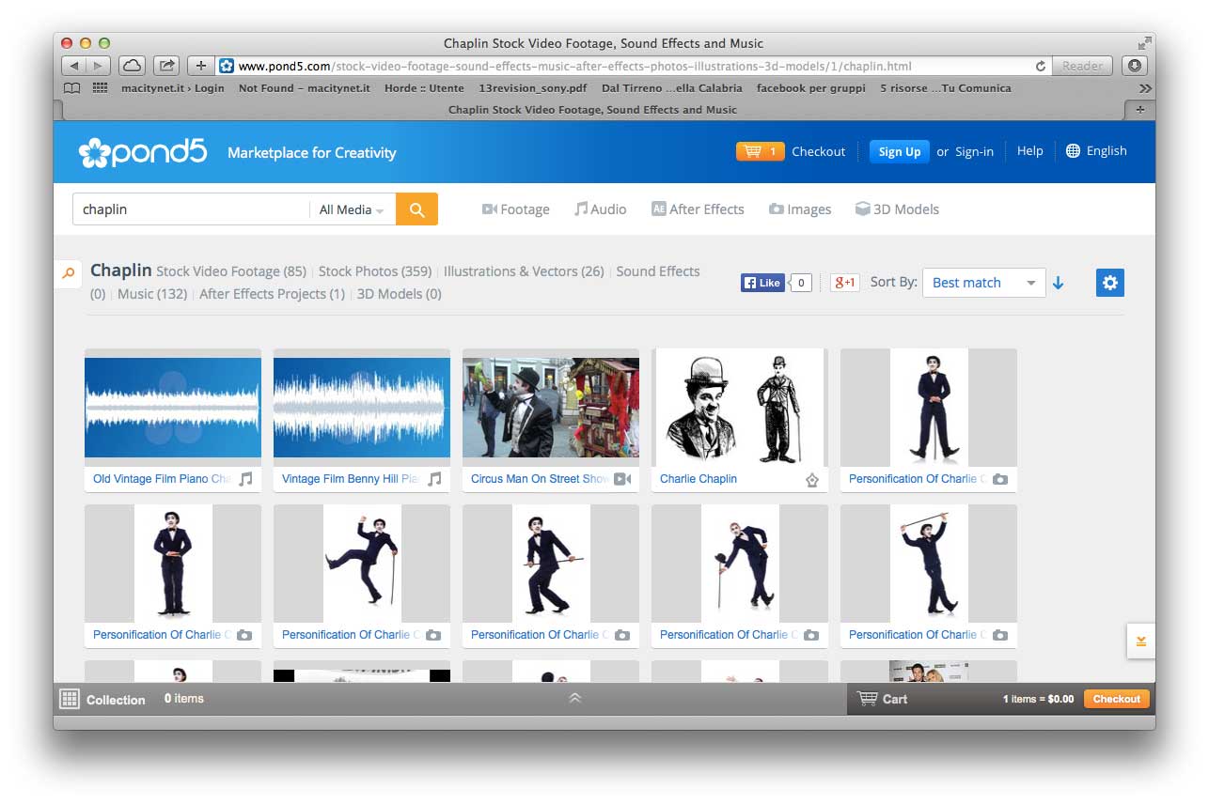Click the add bookmark plus button
Viewport: 1209px width, 804px height.
[x=200, y=66]
